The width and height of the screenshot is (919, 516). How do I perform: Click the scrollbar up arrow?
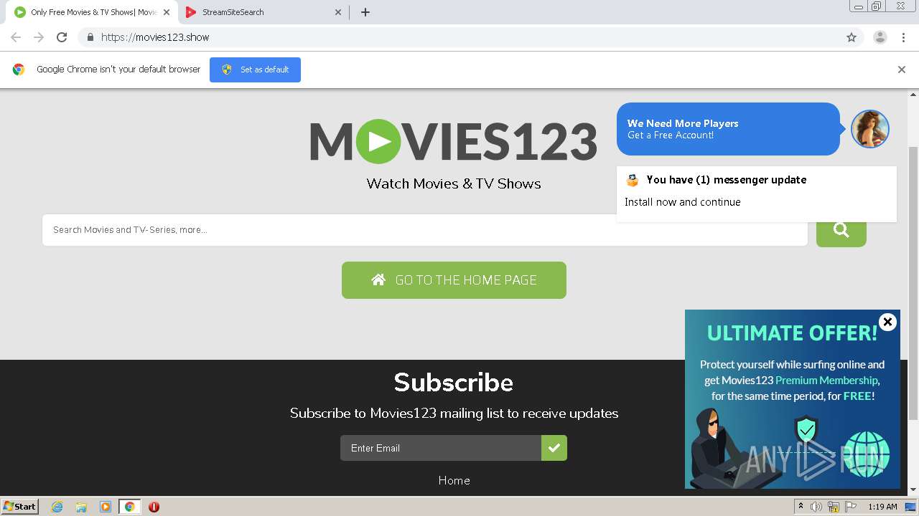coord(913,94)
